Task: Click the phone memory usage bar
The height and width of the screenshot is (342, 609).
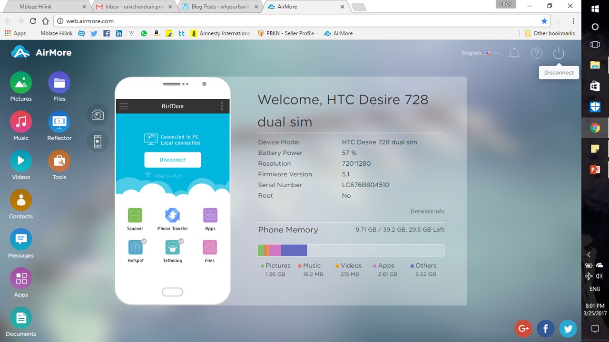Action: (351, 250)
